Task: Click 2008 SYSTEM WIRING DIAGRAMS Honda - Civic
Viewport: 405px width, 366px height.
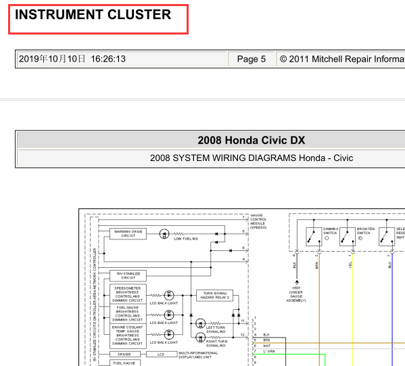Action: 252,158
